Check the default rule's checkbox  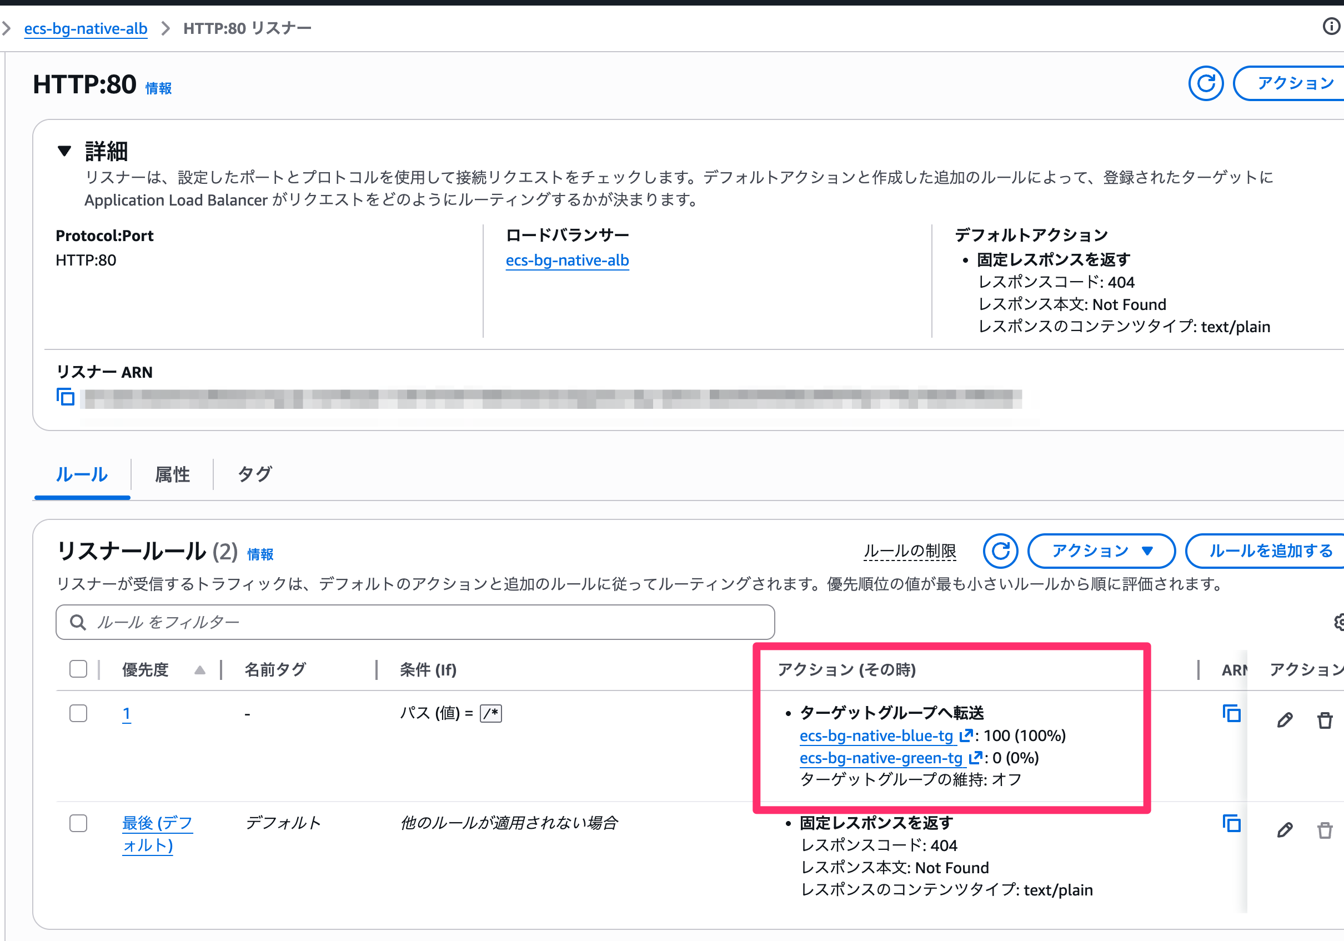(x=78, y=823)
